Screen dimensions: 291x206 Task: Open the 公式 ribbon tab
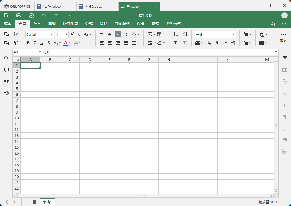click(89, 24)
